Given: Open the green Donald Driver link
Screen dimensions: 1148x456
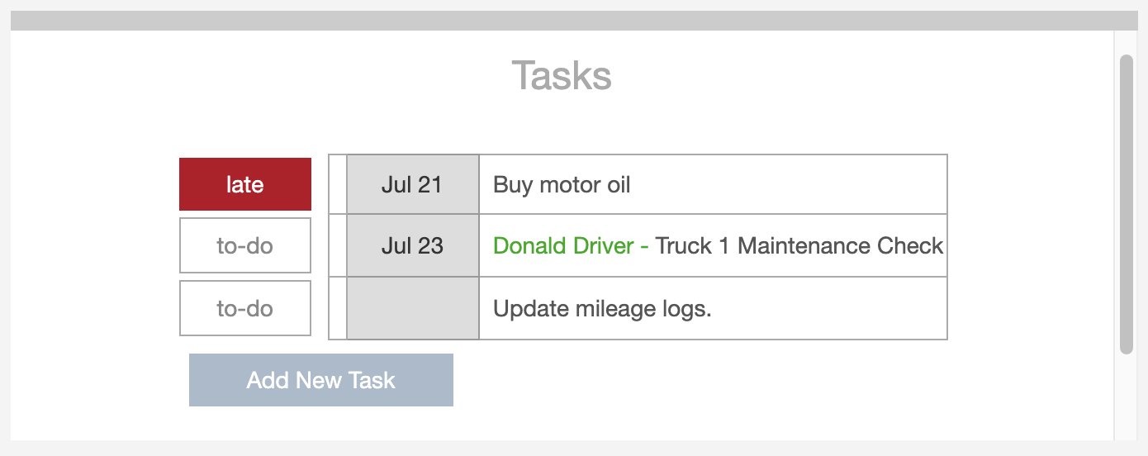Looking at the screenshot, I should (563, 246).
